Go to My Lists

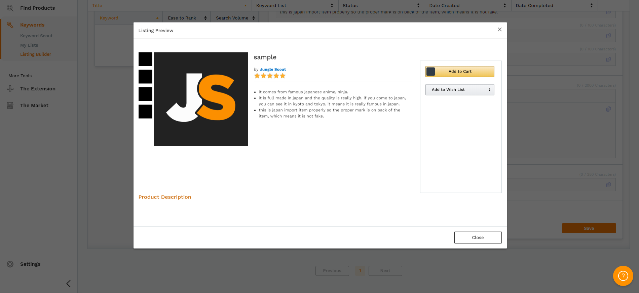pos(29,45)
